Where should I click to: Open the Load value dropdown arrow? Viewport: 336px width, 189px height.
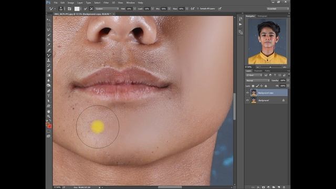coord(152,8)
